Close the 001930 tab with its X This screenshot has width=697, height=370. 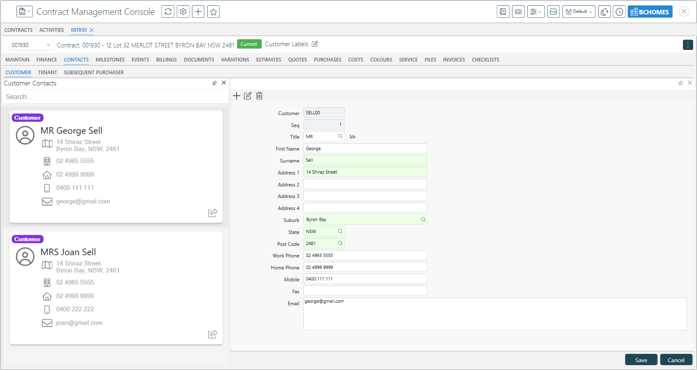[92, 30]
